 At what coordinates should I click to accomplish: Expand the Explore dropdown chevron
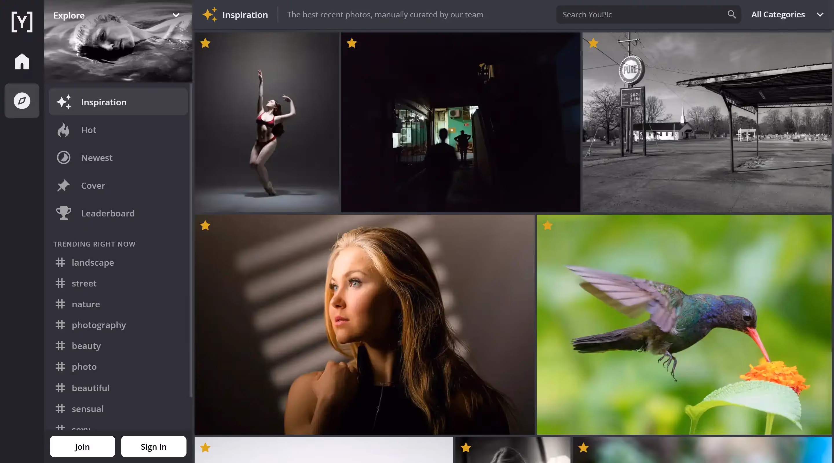176,15
